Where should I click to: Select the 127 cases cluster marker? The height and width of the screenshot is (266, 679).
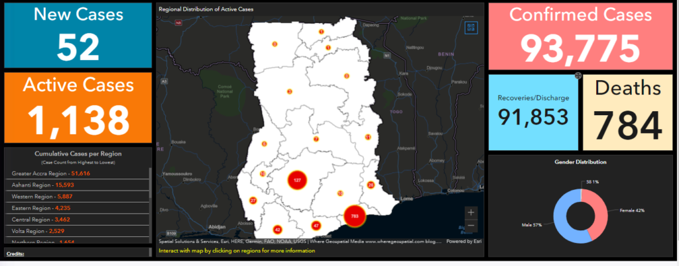click(298, 181)
